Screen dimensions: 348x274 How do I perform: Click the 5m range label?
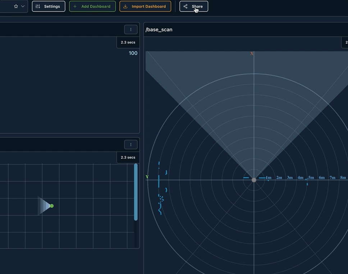(311, 177)
